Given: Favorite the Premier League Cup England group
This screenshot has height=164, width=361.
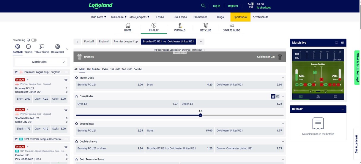Looking at the screenshot, I should [x=16, y=72].
